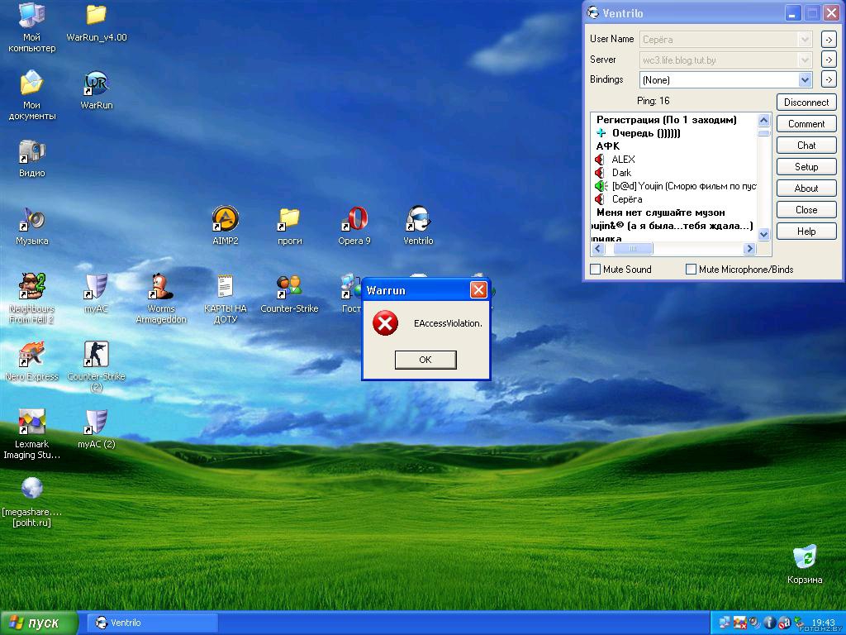
Task: Select user Серёга in channel list
Action: coord(627,199)
